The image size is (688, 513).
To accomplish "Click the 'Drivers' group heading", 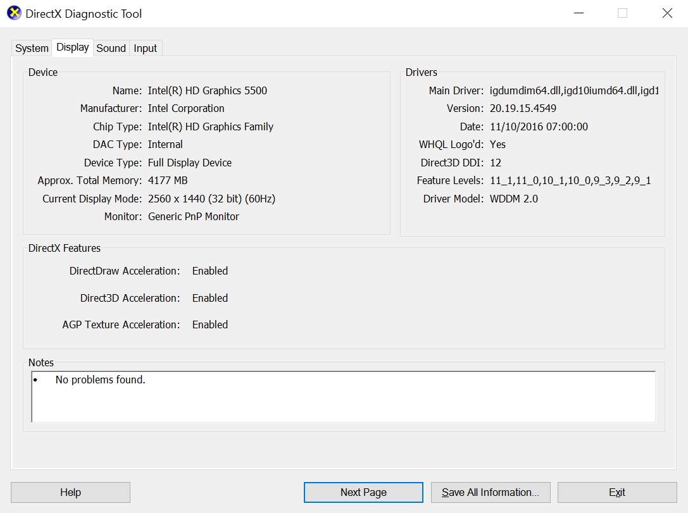I will pyautogui.click(x=422, y=72).
